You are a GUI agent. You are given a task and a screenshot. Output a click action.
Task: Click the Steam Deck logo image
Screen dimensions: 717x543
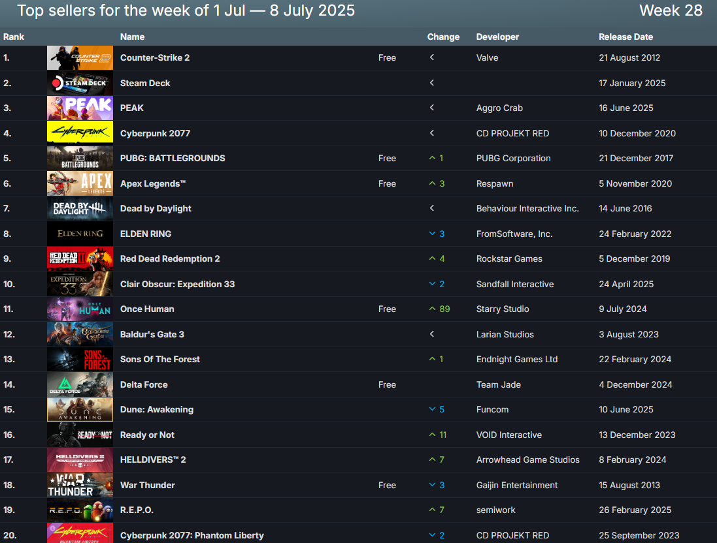(x=80, y=83)
